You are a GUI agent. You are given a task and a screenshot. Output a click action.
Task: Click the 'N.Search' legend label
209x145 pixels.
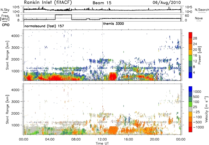pyautogui.click(x=202, y=10)
